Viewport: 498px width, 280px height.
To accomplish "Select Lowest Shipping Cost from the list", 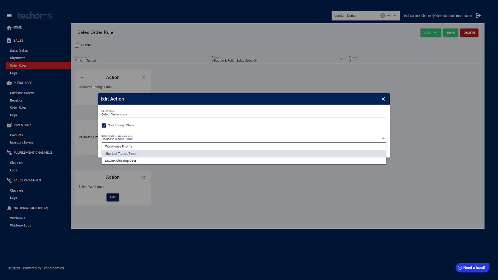I will pyautogui.click(x=120, y=161).
